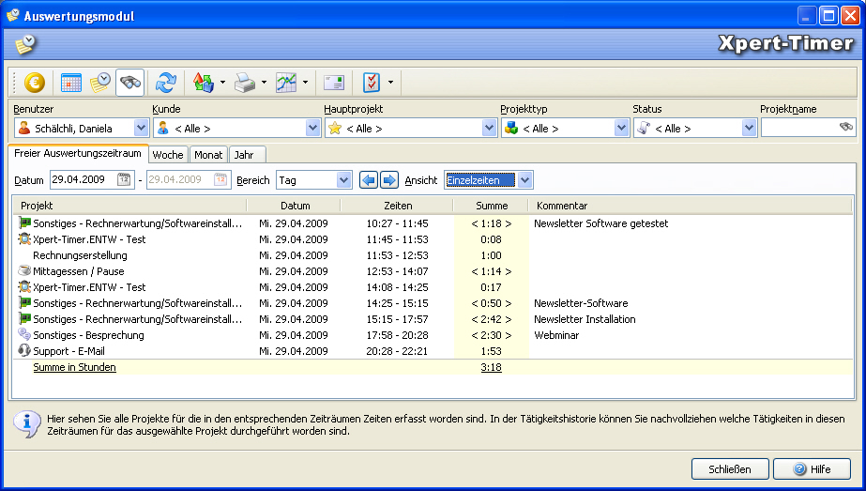This screenshot has width=866, height=491.
Task: Open the calendar picker for start Datum
Action: click(x=124, y=179)
